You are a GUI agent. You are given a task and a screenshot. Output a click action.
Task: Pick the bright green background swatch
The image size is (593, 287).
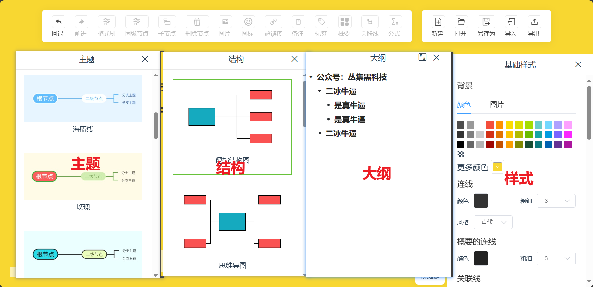529,125
